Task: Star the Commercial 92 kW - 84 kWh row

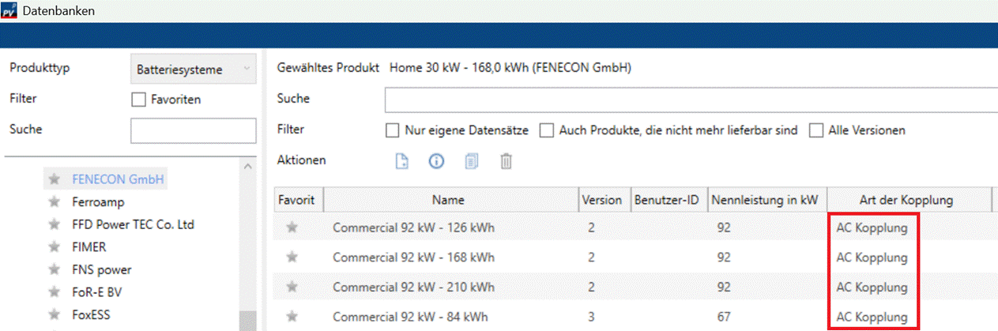Action: pos(292,318)
